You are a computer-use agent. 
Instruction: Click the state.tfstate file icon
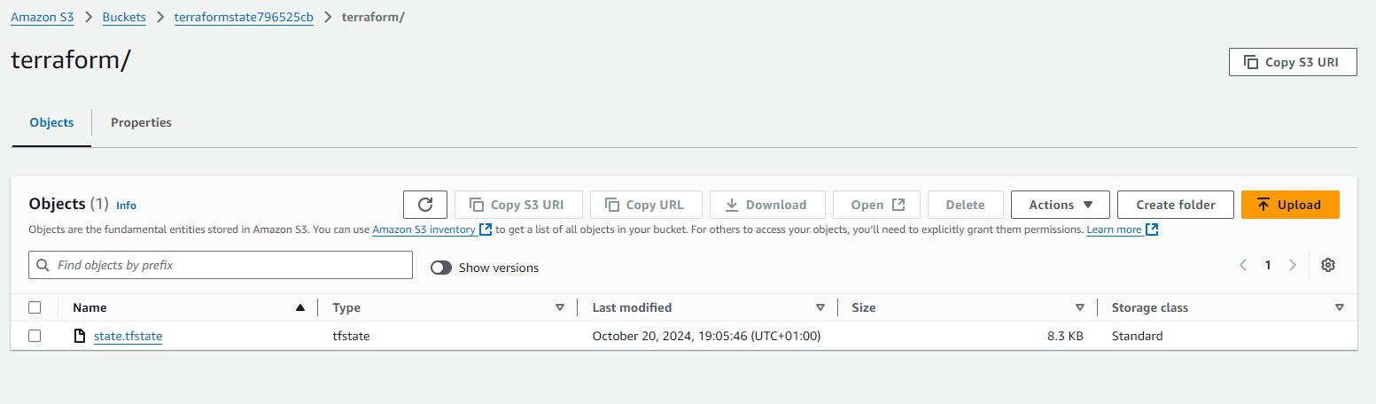tap(80, 336)
